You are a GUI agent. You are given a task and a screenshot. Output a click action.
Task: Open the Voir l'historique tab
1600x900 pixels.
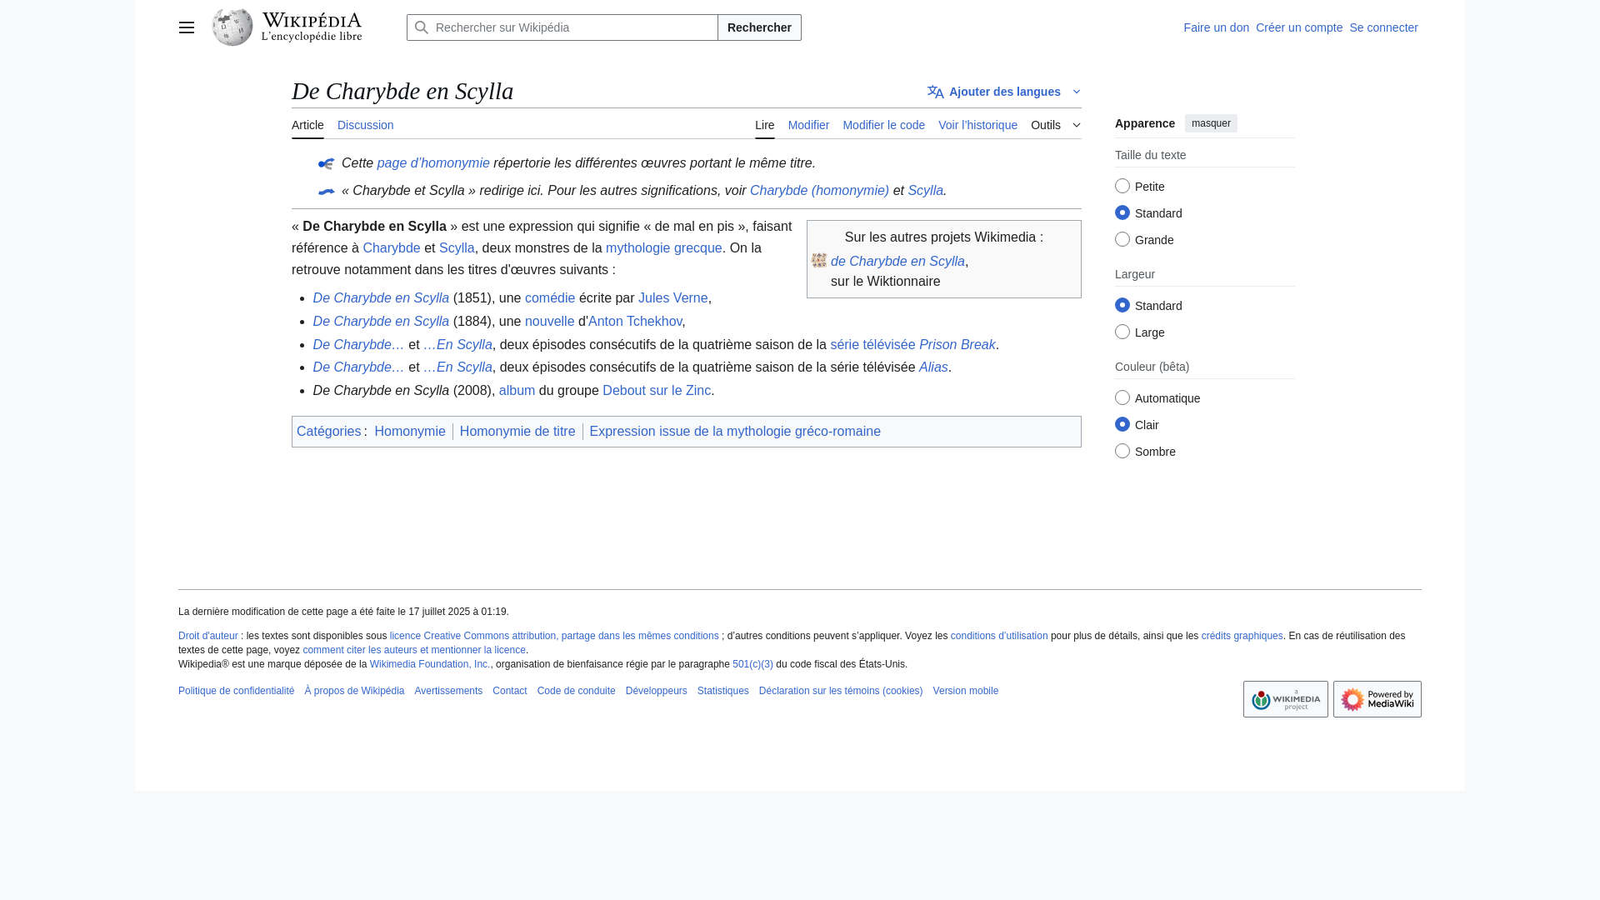click(977, 125)
